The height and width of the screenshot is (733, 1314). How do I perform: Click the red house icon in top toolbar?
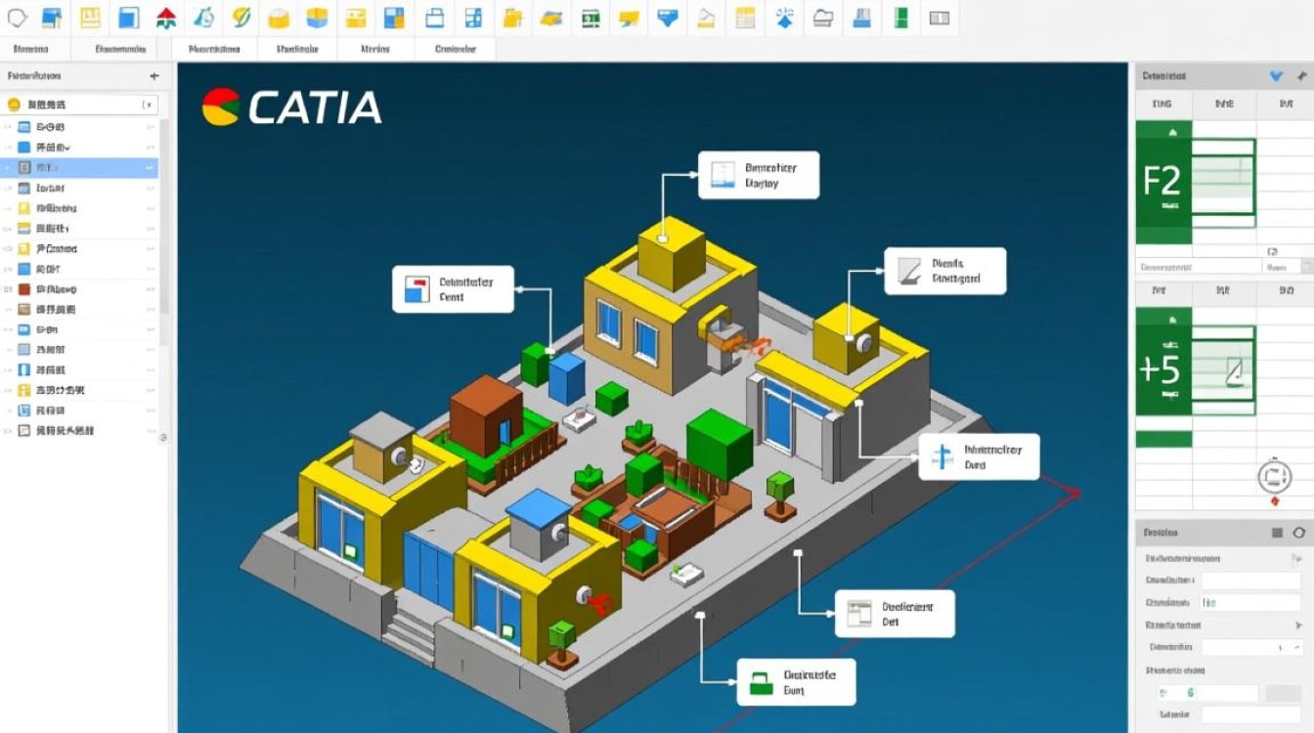coord(166,18)
